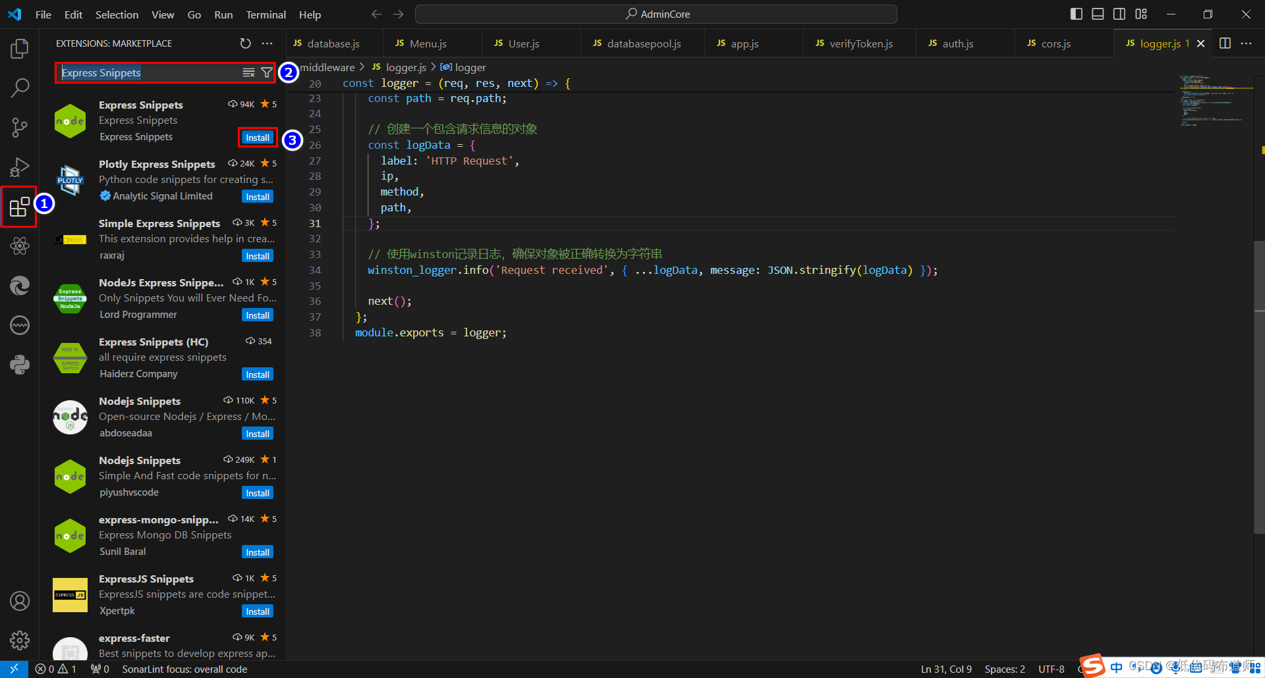
Task: Toggle the bottom panel layout icon
Action: [1098, 14]
